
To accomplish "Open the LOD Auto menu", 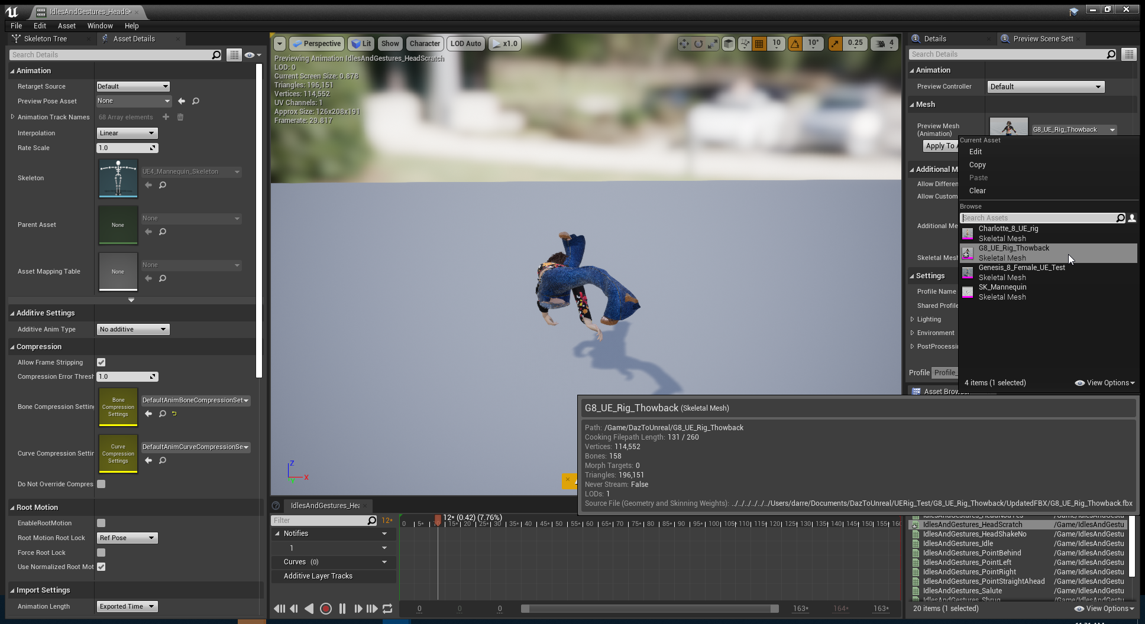I will click(465, 44).
